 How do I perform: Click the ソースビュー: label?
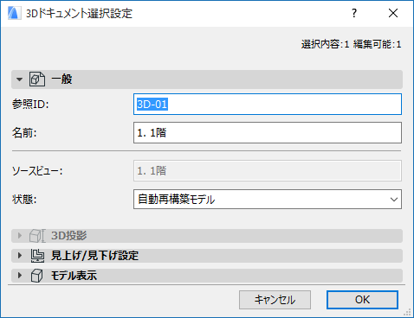(x=37, y=171)
